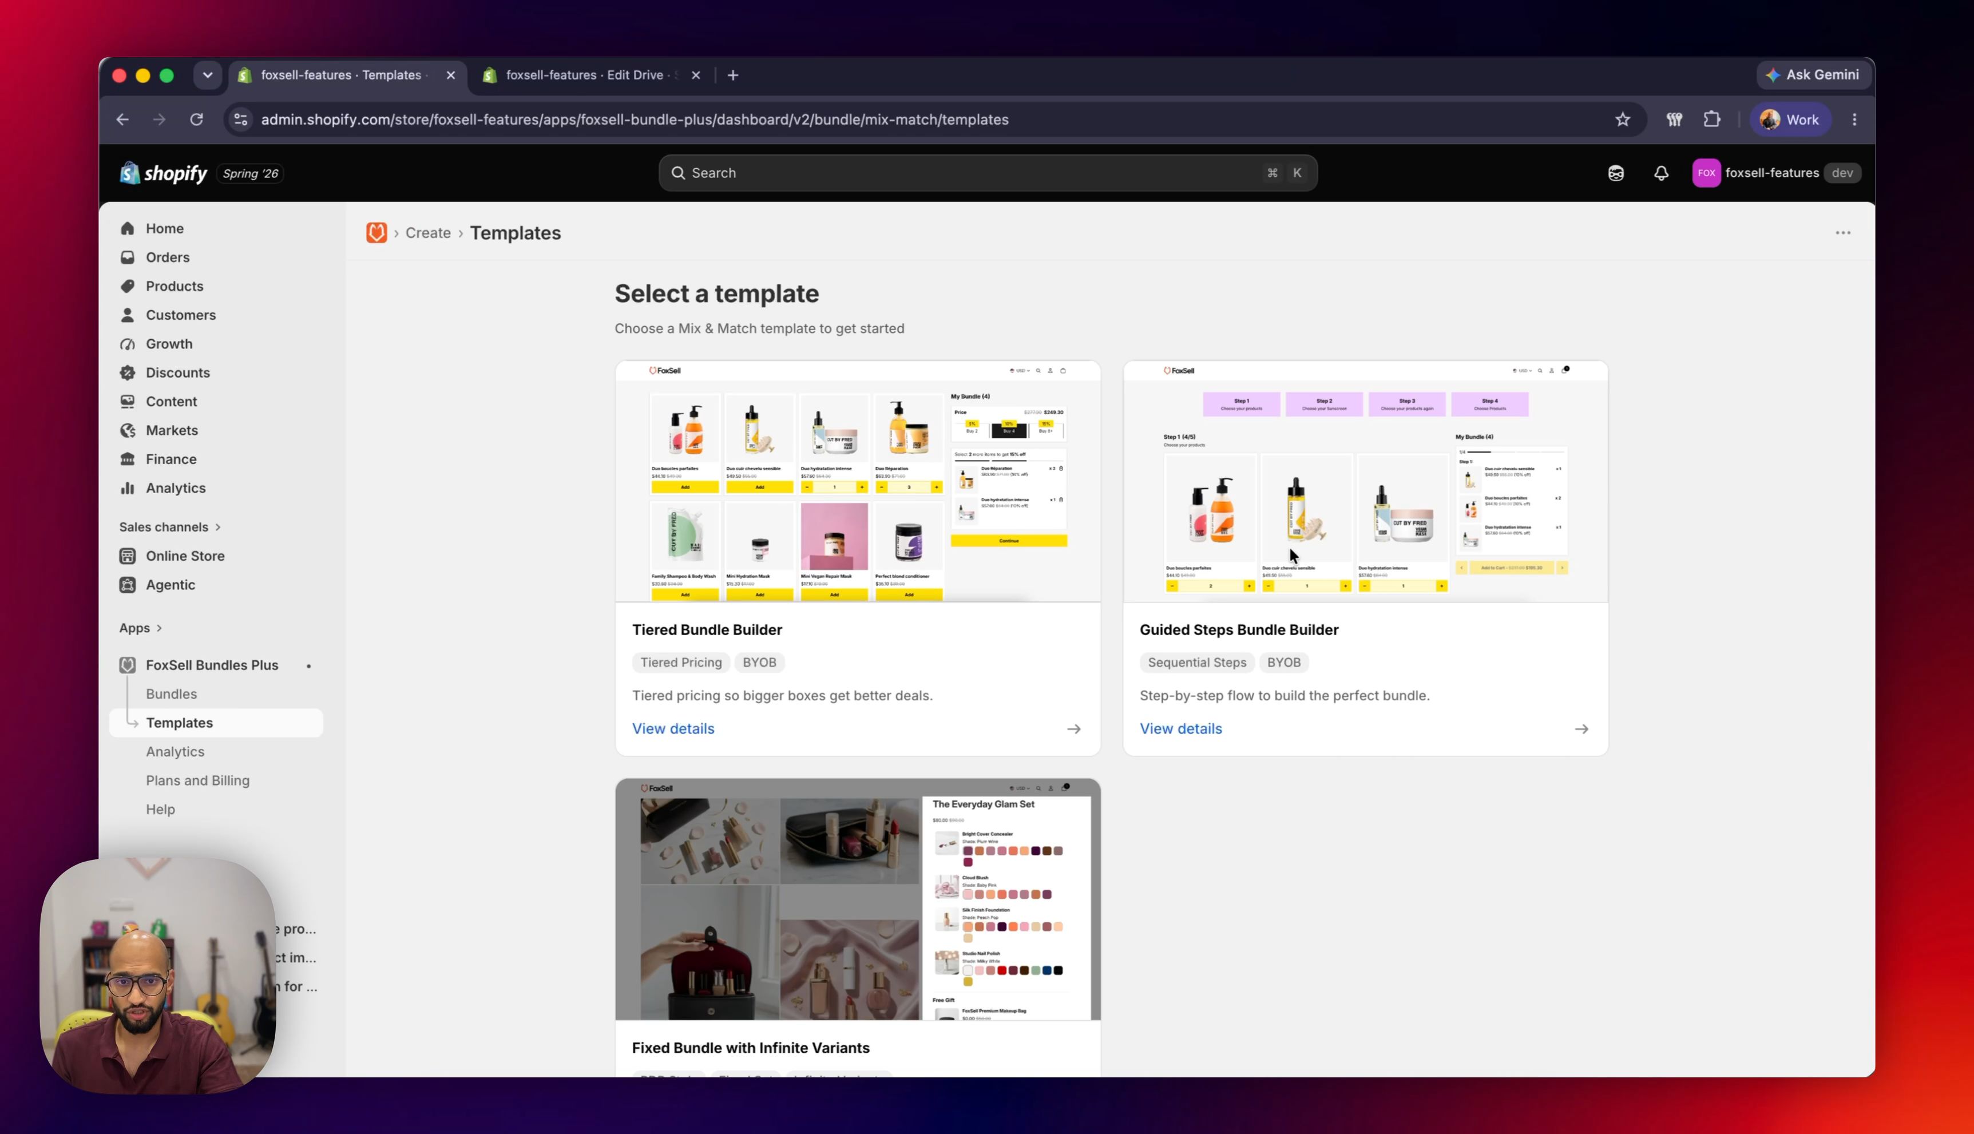Open Finance section
This screenshot has height=1134, width=1974.
pos(171,459)
